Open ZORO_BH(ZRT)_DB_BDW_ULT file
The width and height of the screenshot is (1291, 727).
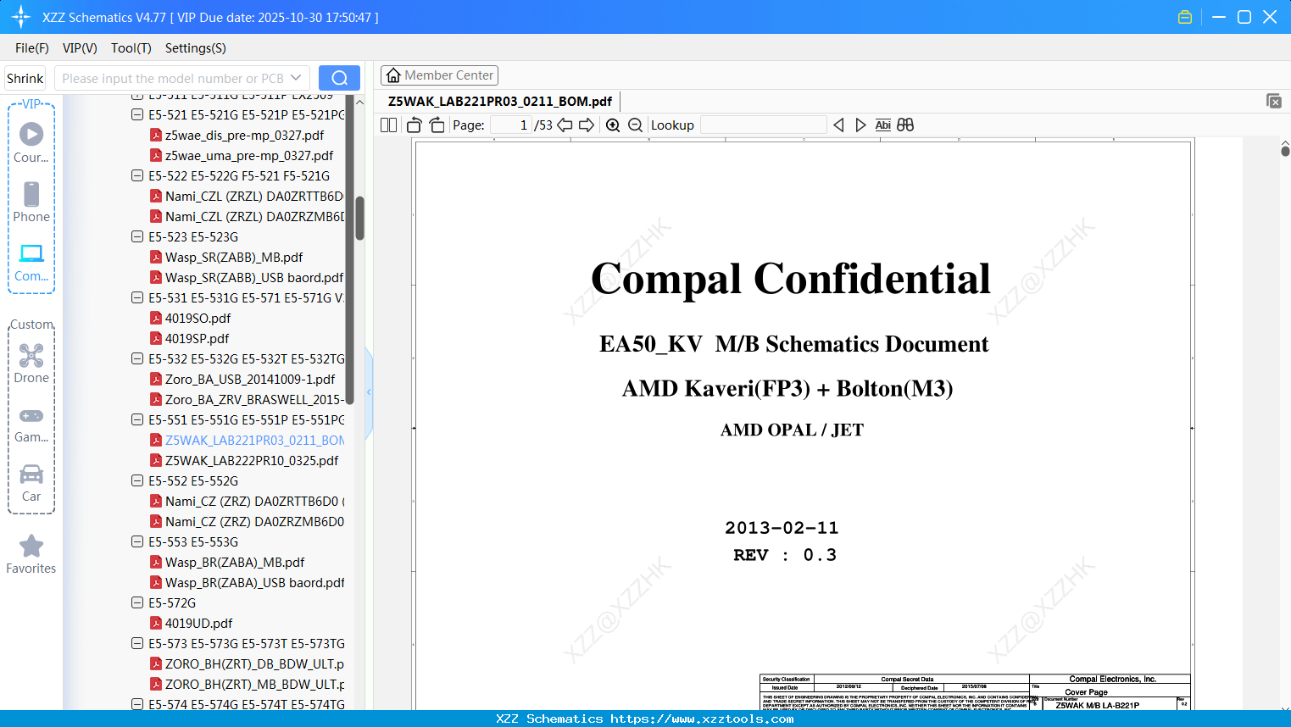click(248, 663)
